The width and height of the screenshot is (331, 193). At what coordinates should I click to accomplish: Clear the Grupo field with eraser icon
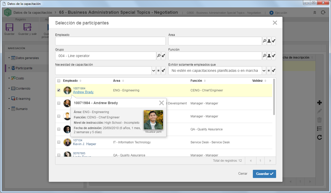coord(163,56)
